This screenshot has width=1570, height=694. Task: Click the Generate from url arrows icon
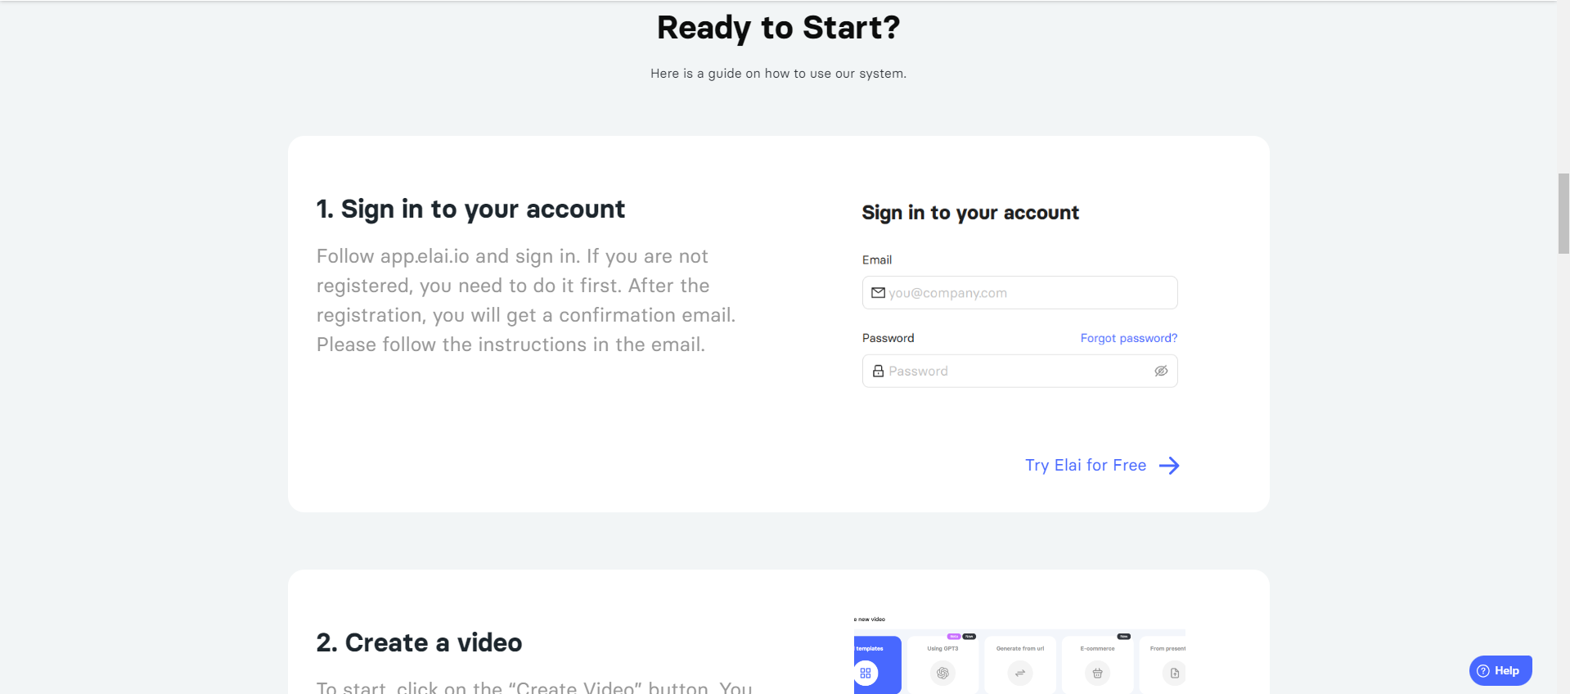(x=1020, y=673)
